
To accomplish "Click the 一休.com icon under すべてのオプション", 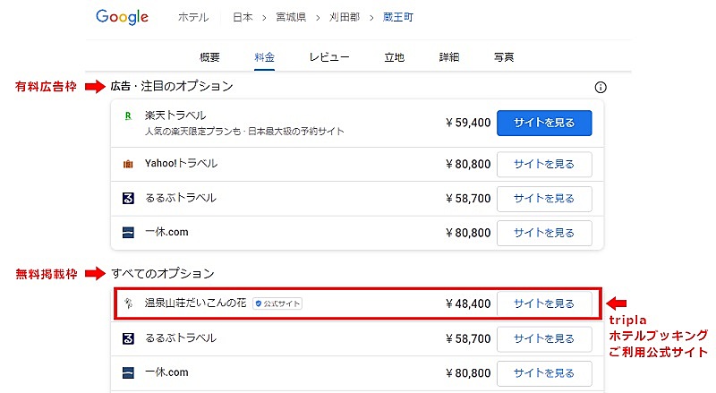I will pyautogui.click(x=128, y=373).
